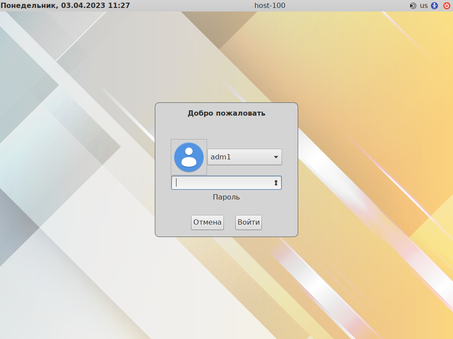Select the shutdown icon at top right
The image size is (453, 339).
coord(447,6)
